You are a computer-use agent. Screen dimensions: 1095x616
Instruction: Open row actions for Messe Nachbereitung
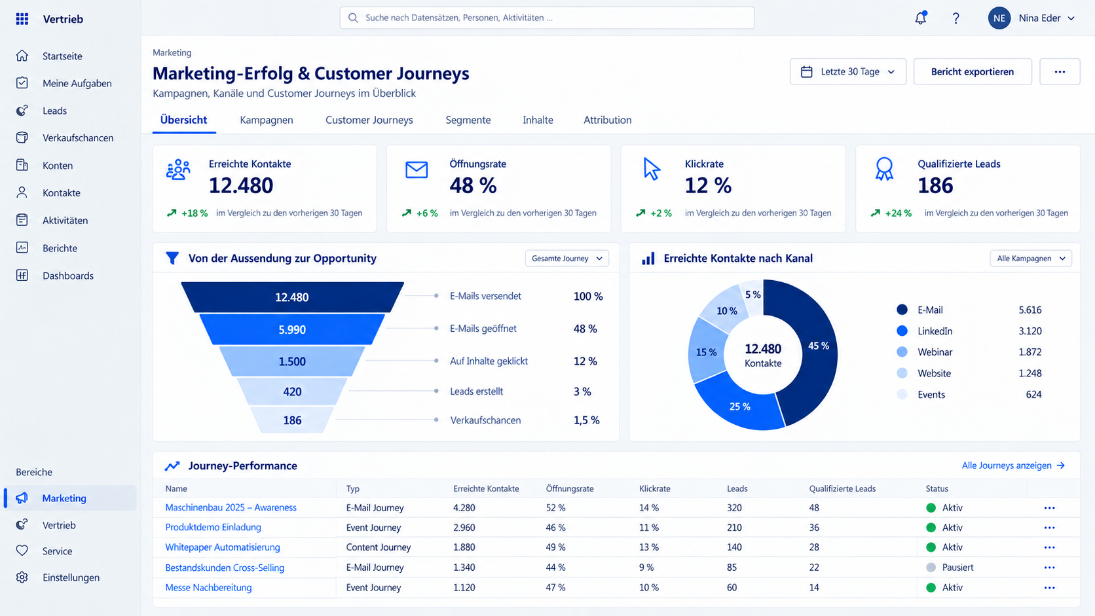click(x=1050, y=588)
